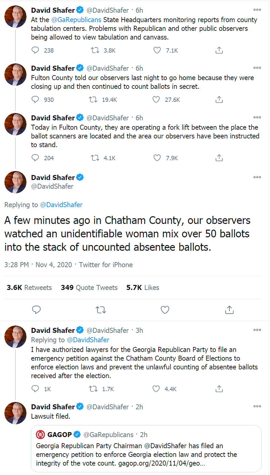
Task: Open the 3.6K Retweets list
Action: click(x=29, y=288)
